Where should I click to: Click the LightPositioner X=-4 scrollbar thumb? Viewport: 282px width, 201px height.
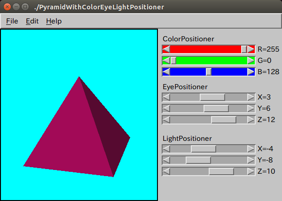pyautogui.click(x=204, y=149)
